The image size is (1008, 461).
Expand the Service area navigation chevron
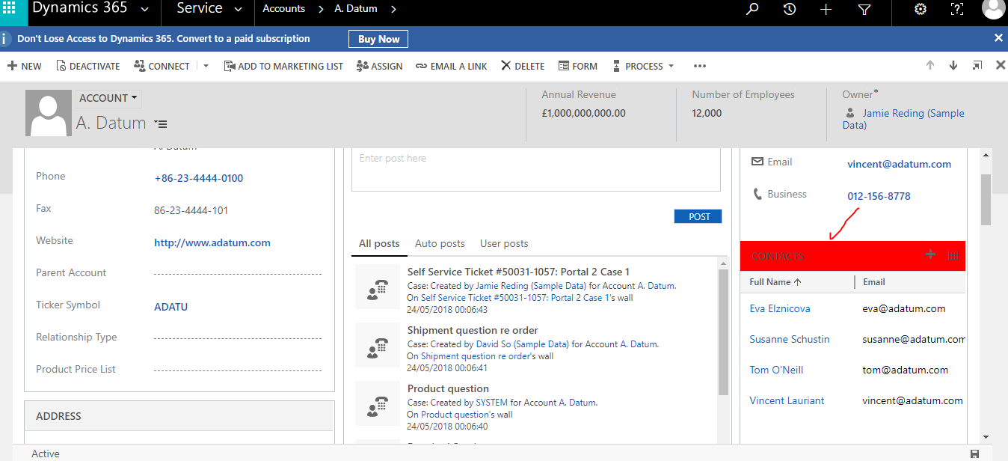pyautogui.click(x=237, y=9)
